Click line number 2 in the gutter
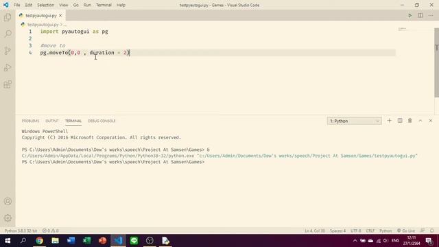Screen dimensions: 439x247 (30, 38)
